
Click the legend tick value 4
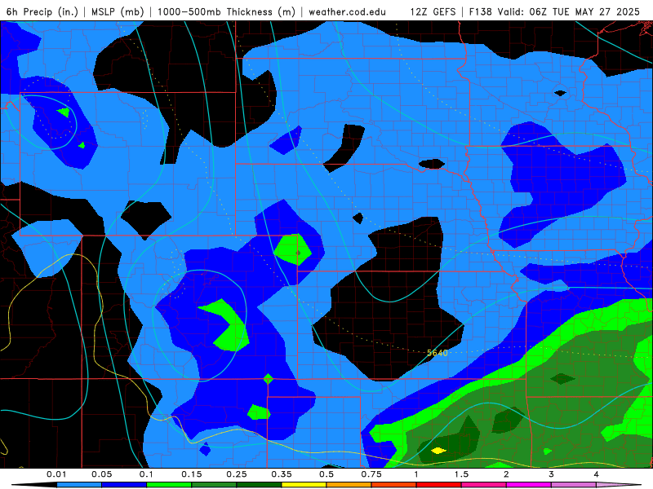597,474
